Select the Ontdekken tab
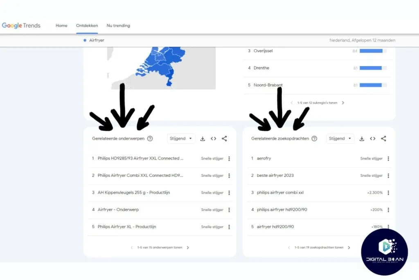 [x=87, y=25]
